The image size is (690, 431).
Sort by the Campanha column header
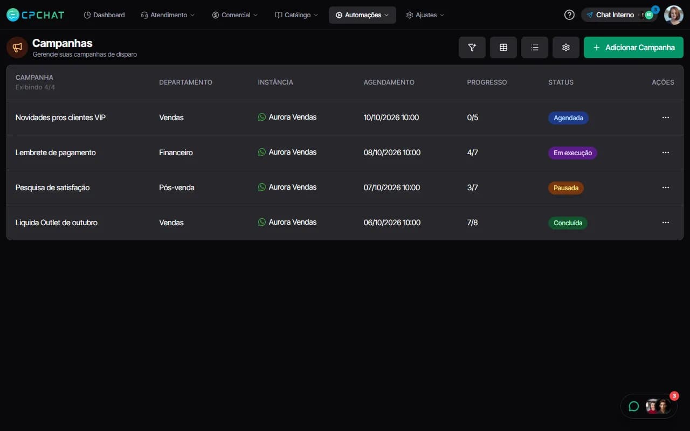(34, 78)
